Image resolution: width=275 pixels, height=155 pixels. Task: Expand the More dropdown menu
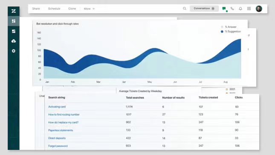[89, 9]
